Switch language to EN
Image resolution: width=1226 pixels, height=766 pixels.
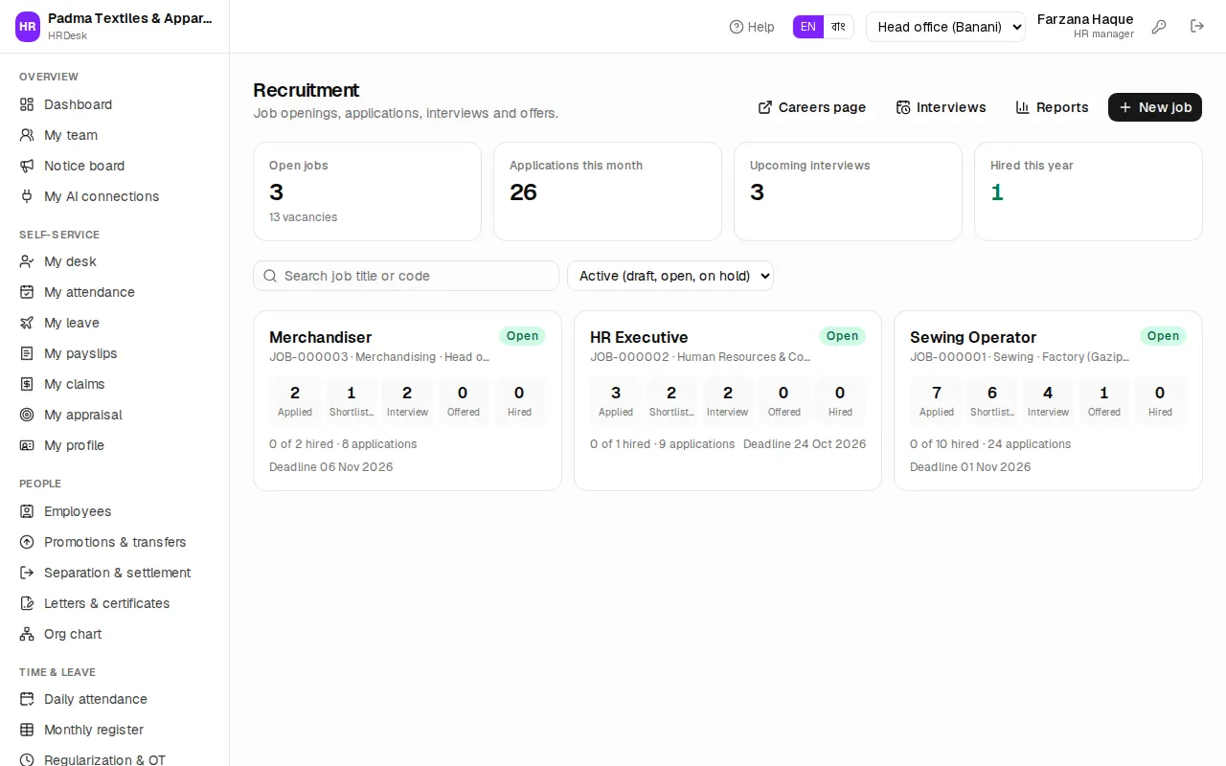click(x=808, y=27)
